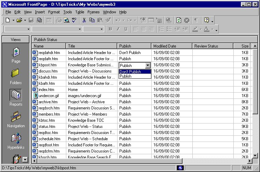The image size is (260, 172).
Task: Sort by Modified Date column header
Action: point(172,46)
